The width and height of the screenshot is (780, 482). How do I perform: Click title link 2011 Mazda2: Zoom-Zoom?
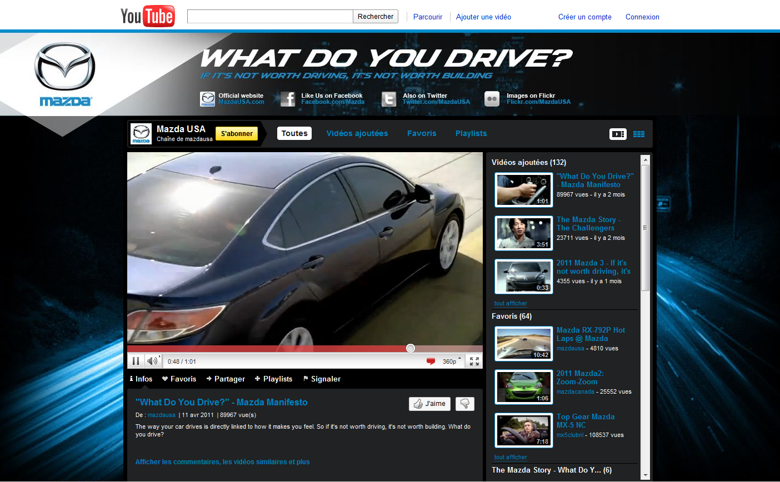pyautogui.click(x=580, y=378)
